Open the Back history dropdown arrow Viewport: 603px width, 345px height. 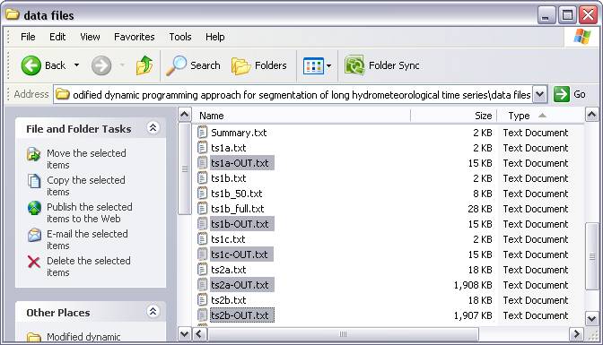click(x=76, y=65)
